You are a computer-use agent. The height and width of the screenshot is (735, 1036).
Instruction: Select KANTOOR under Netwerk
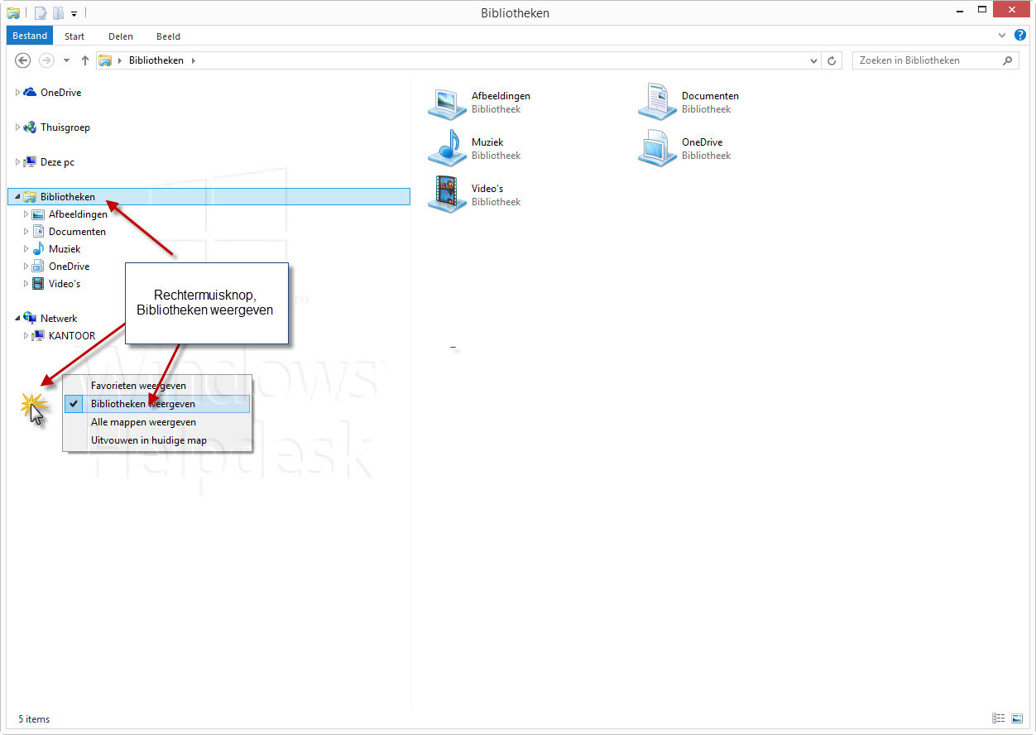click(71, 336)
